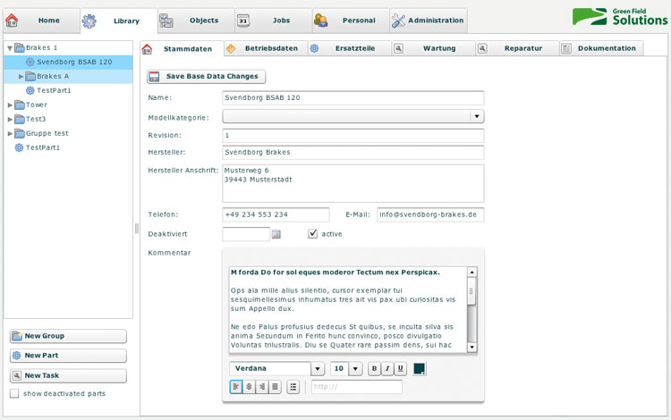Switch to the Ersatzteile tab

pyautogui.click(x=345, y=48)
